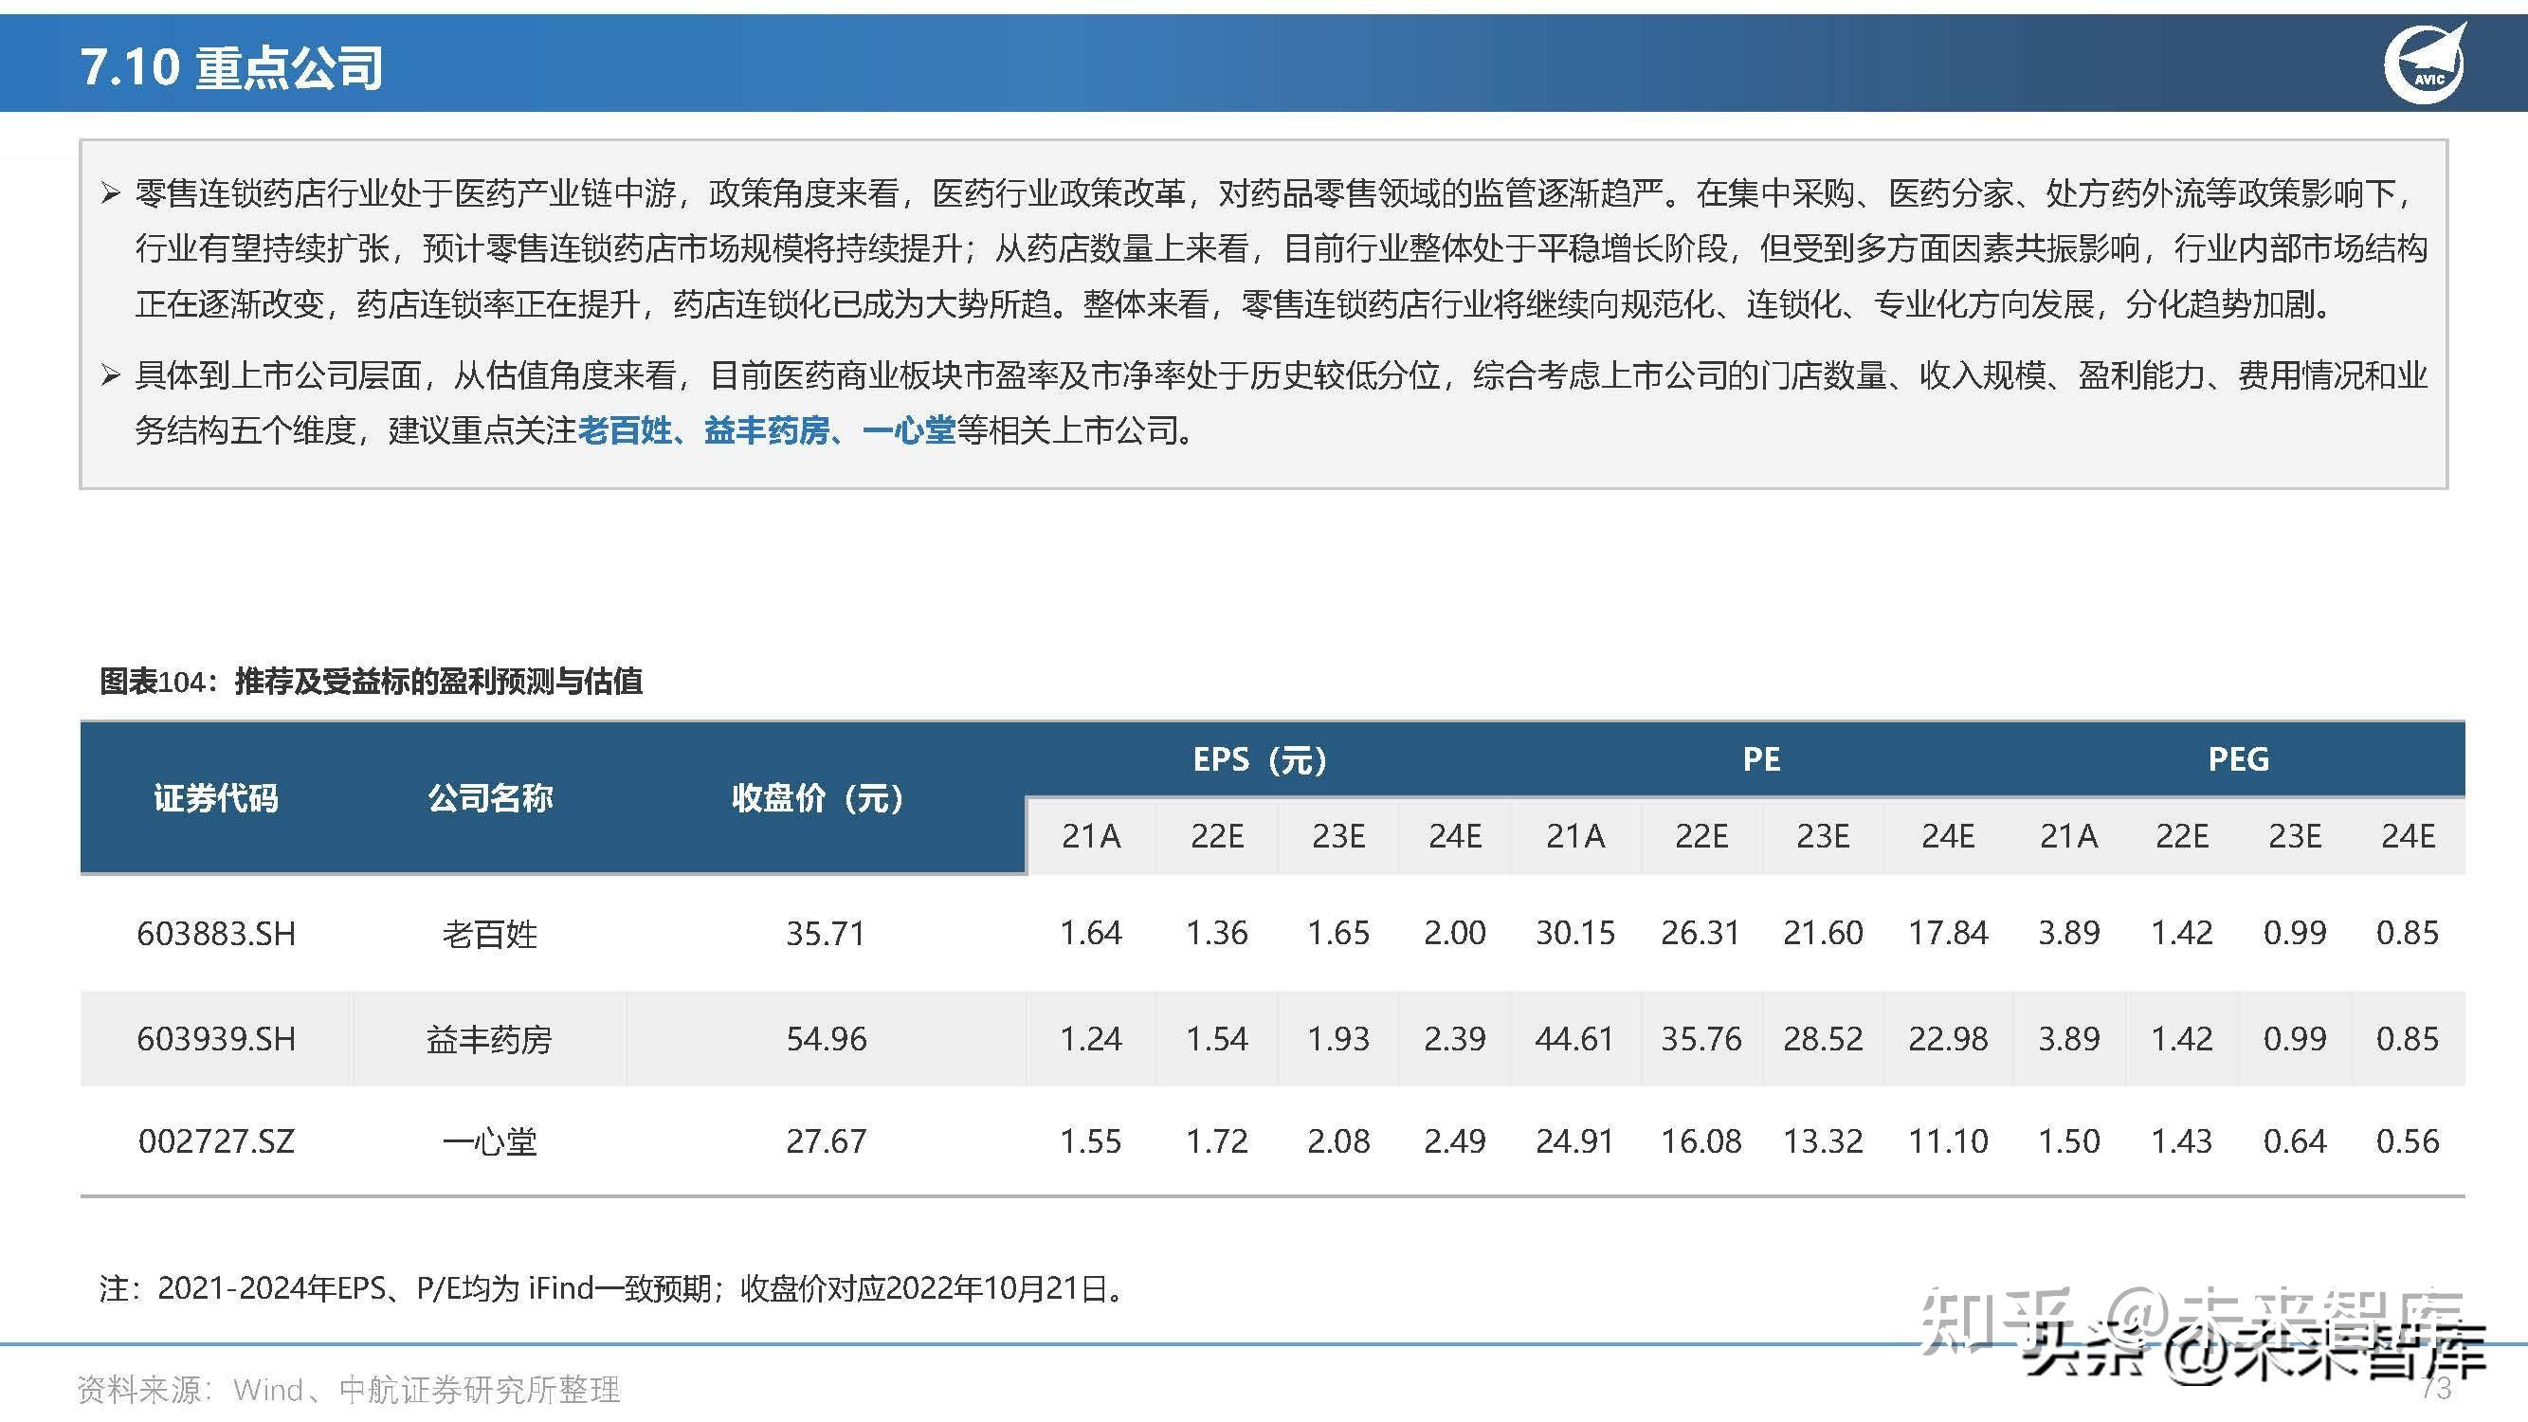Click 益丰药房 24E EPS value 2.39
The image size is (2528, 1422).
point(1454,1038)
